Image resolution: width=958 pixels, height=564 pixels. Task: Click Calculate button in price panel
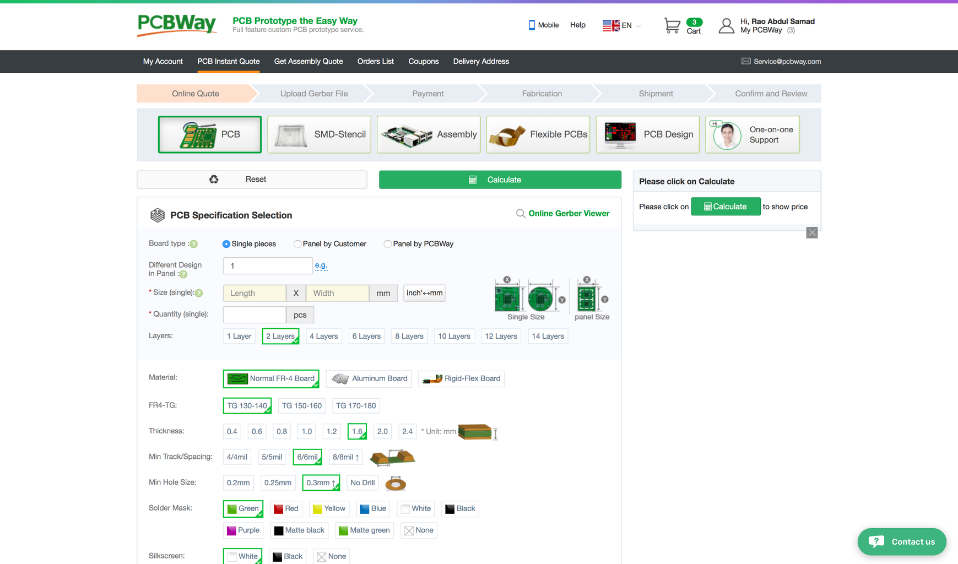click(x=726, y=207)
